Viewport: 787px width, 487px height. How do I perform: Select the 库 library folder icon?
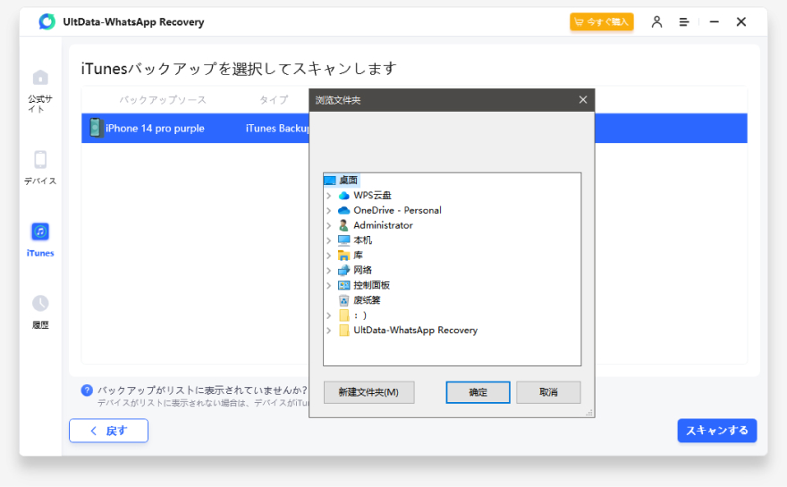343,256
